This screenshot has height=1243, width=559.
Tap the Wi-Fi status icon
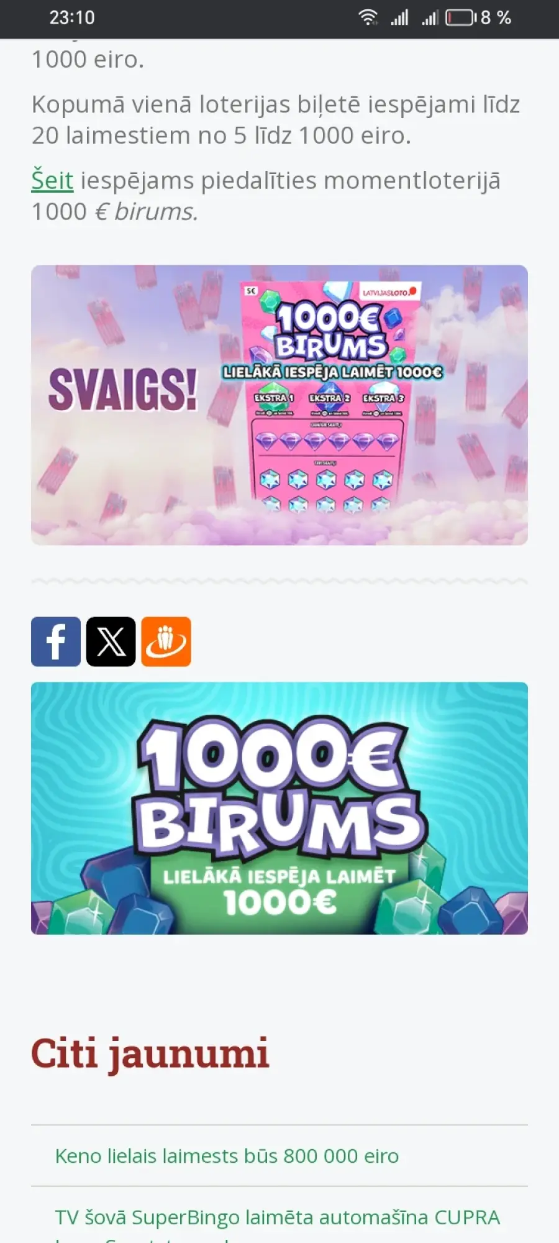(368, 17)
